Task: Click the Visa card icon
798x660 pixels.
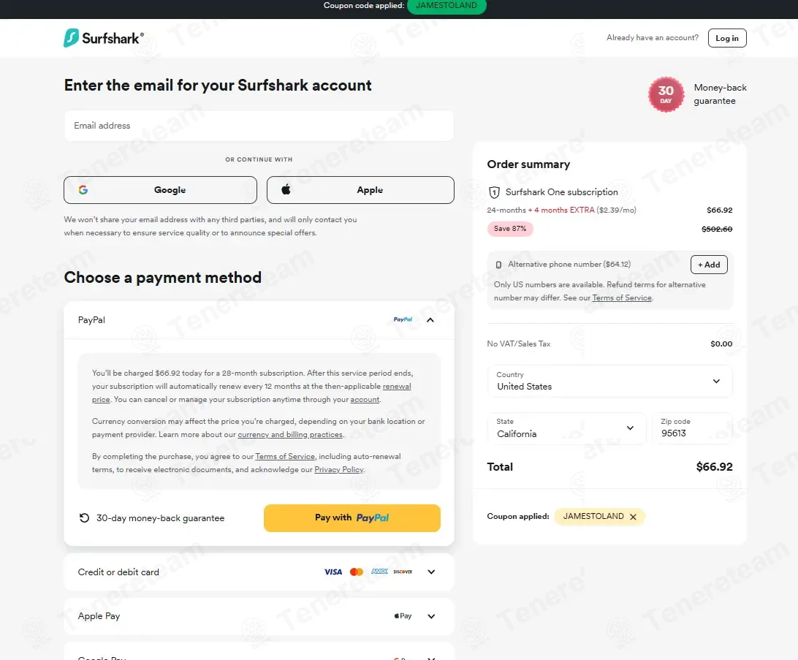Action: click(x=332, y=572)
